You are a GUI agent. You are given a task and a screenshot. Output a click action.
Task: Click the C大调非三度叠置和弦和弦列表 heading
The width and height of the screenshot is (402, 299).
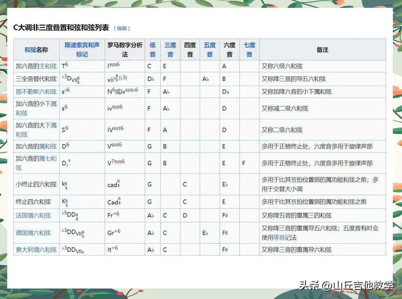point(61,28)
